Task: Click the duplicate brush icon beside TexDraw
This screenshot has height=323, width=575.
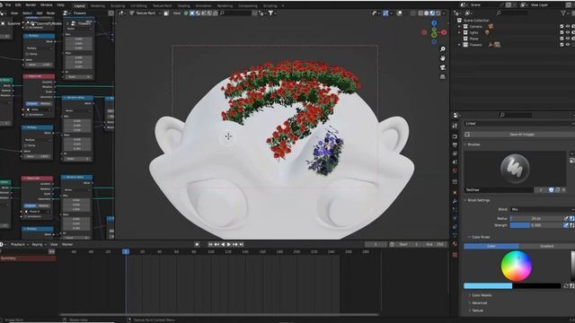Action: point(557,189)
